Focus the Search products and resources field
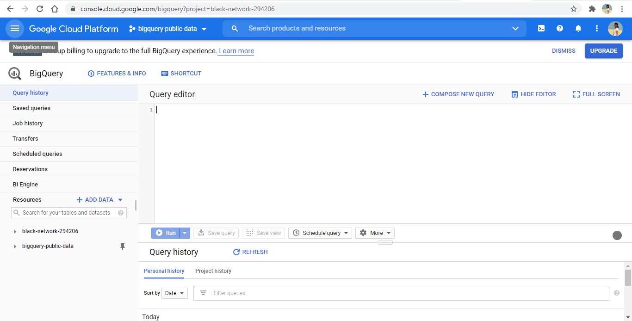 pyautogui.click(x=375, y=29)
